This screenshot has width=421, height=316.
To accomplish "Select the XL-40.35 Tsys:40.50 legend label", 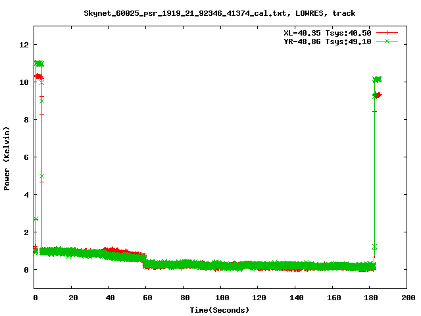I will 328,33.
